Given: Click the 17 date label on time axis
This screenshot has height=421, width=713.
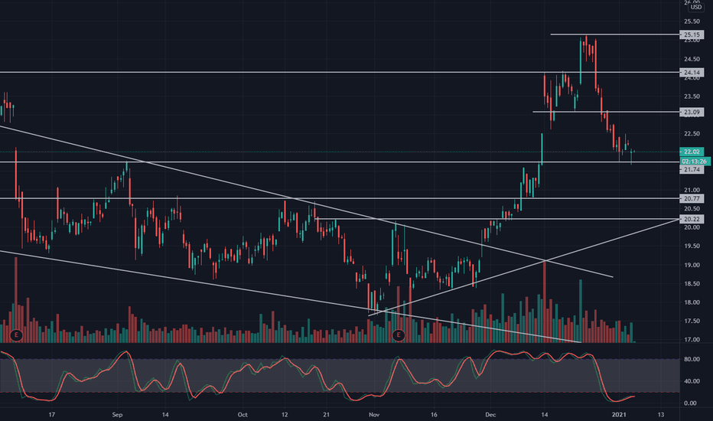Looking at the screenshot, I should [x=52, y=415].
